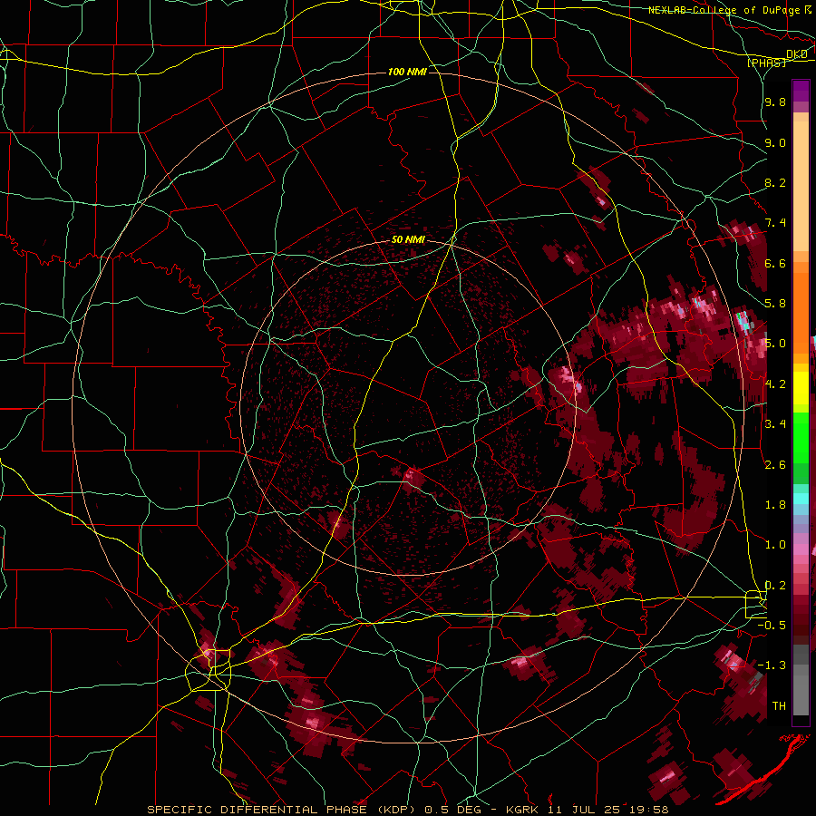Click the -0.5 scale value
816x816 pixels.
(772, 626)
